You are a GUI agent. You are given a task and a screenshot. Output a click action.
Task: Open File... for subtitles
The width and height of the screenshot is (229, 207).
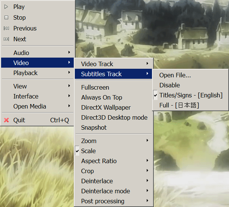(175, 75)
